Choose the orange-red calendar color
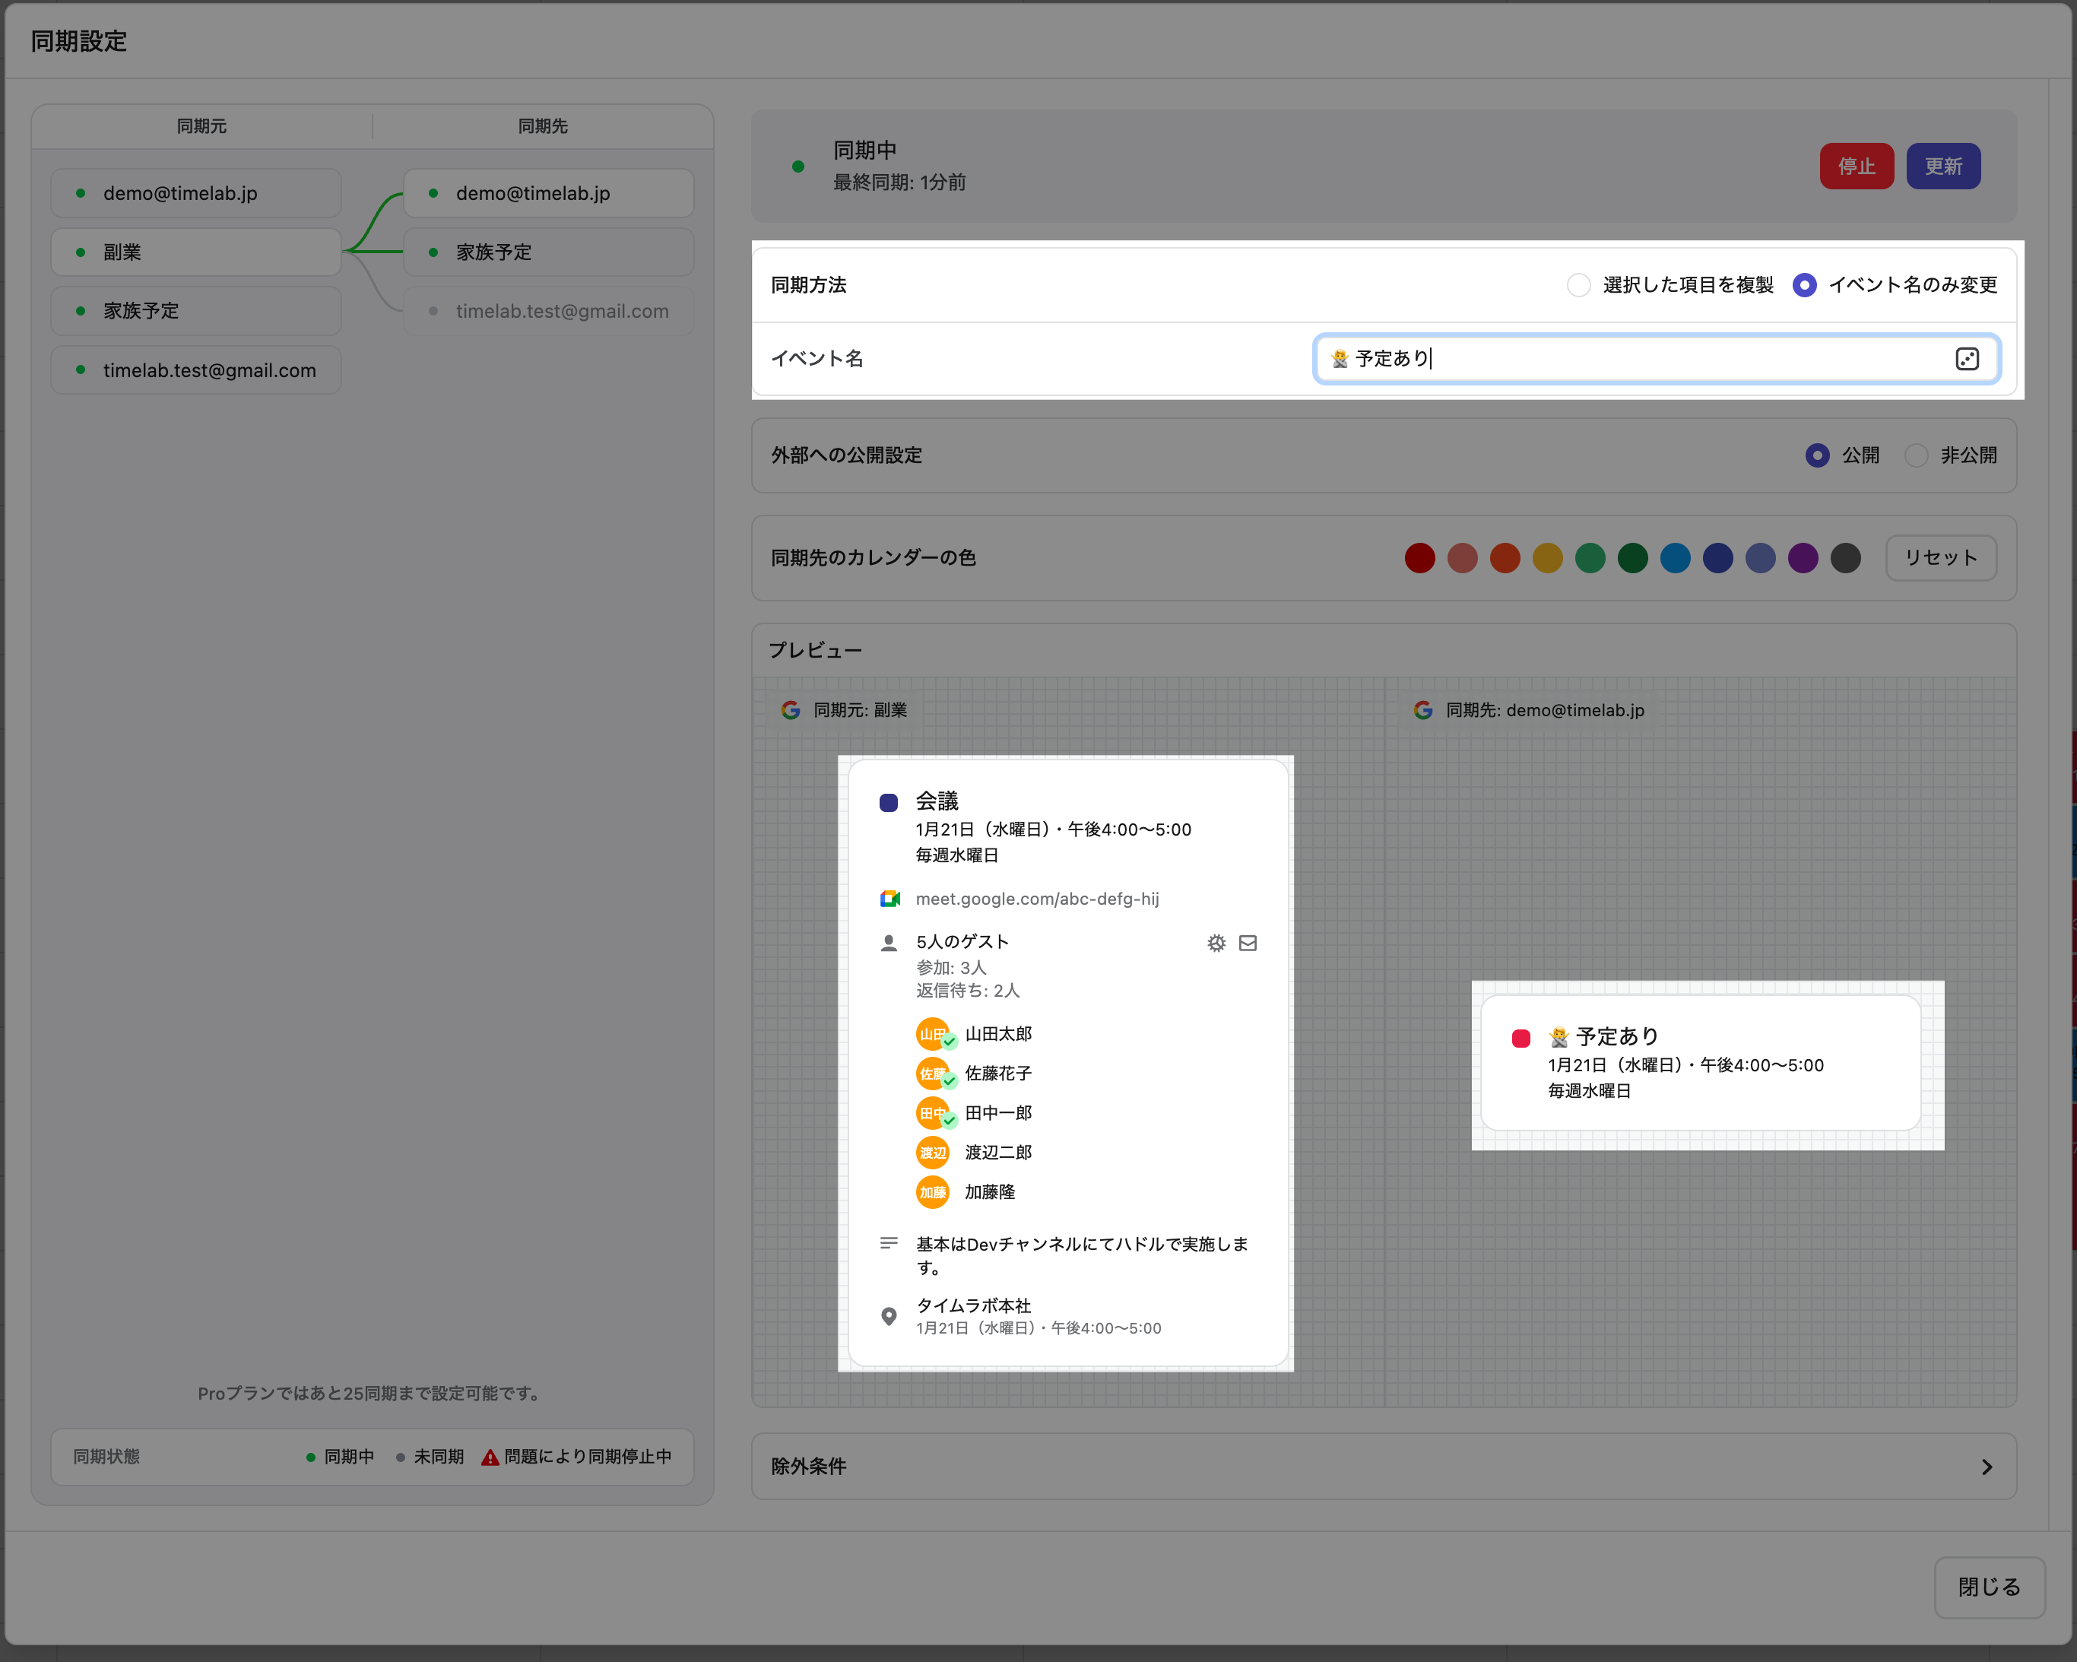The height and width of the screenshot is (1662, 2077). pyautogui.click(x=1505, y=558)
